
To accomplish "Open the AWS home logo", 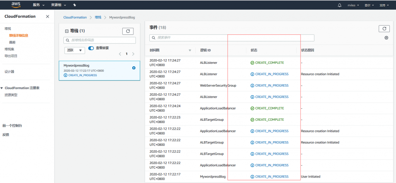I will point(15,5).
